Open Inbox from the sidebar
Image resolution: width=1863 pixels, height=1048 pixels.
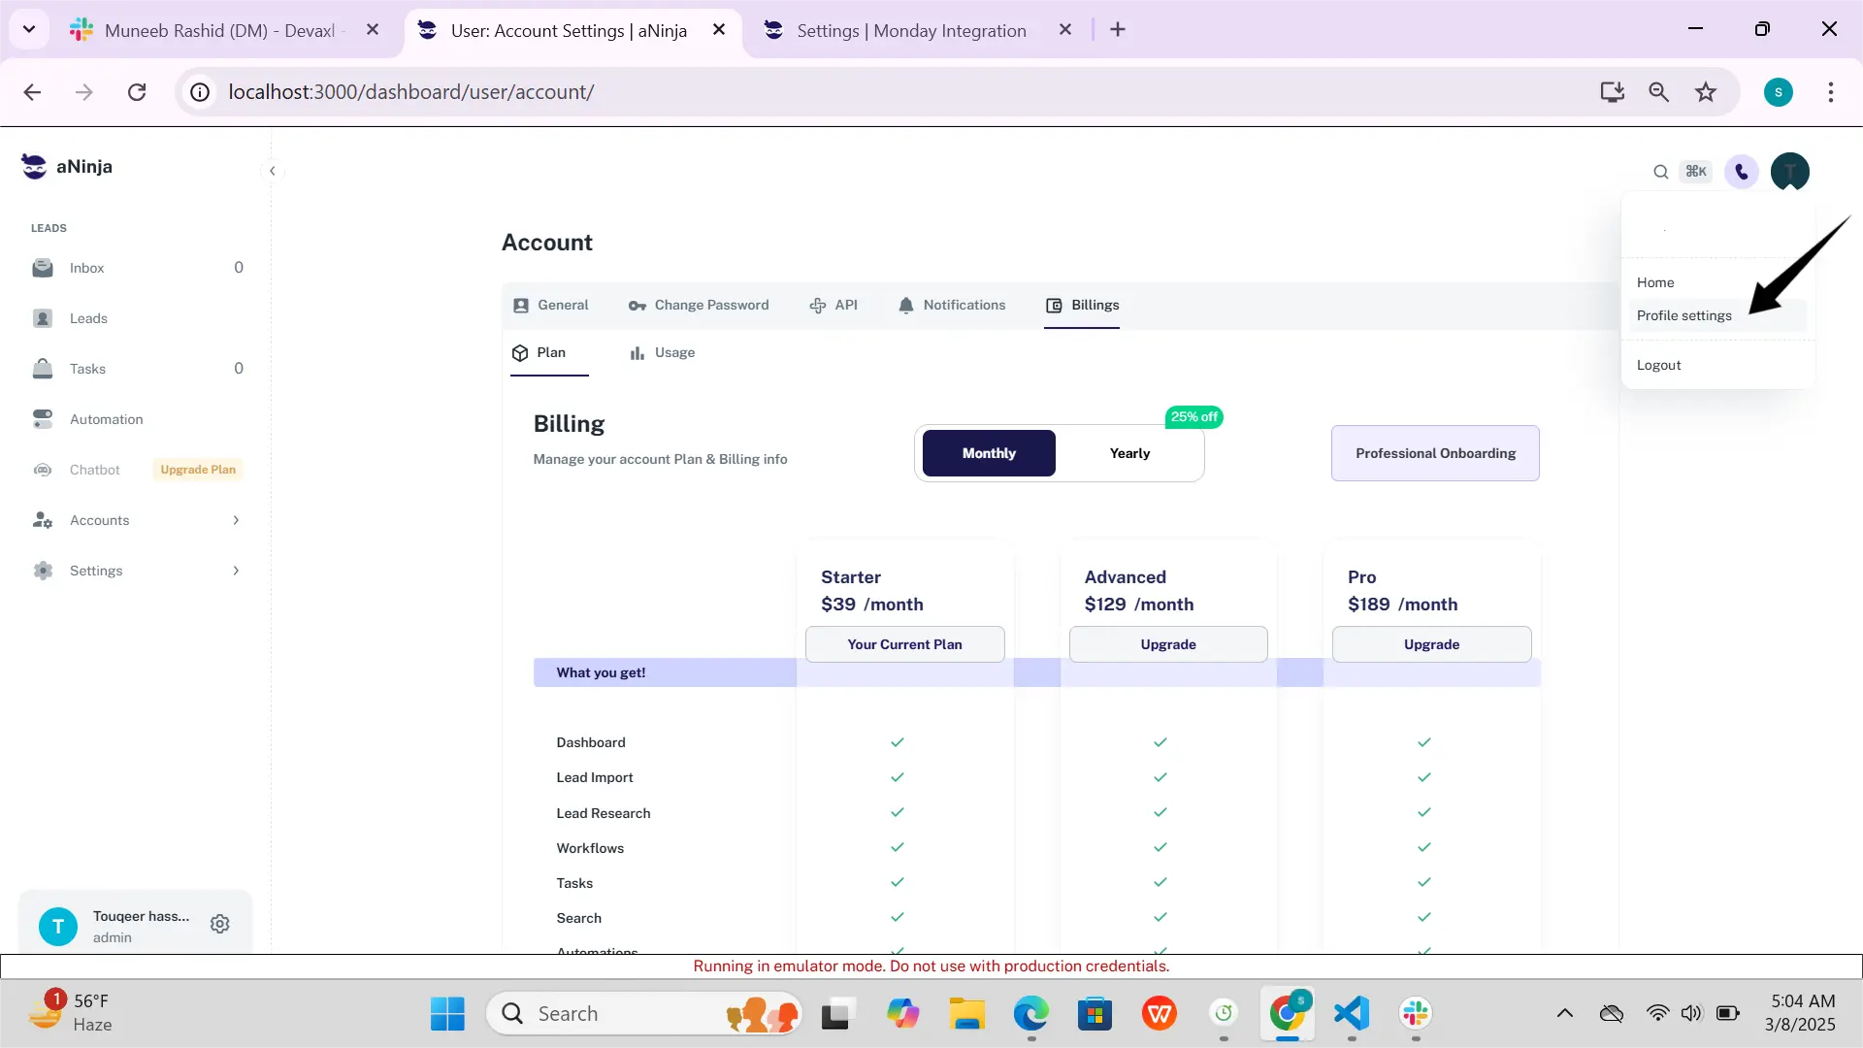tap(86, 268)
